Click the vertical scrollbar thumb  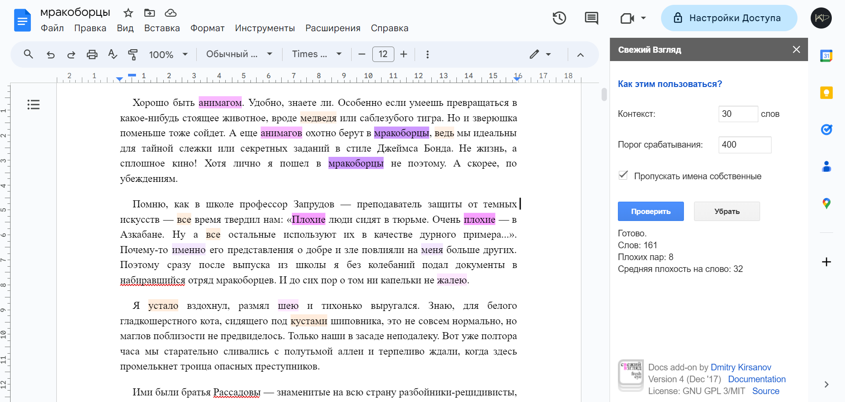[604, 94]
